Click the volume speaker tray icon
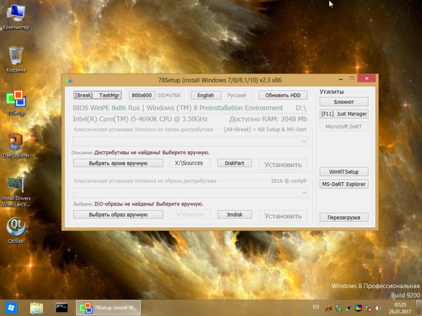This screenshot has width=422, height=316. click(x=378, y=308)
